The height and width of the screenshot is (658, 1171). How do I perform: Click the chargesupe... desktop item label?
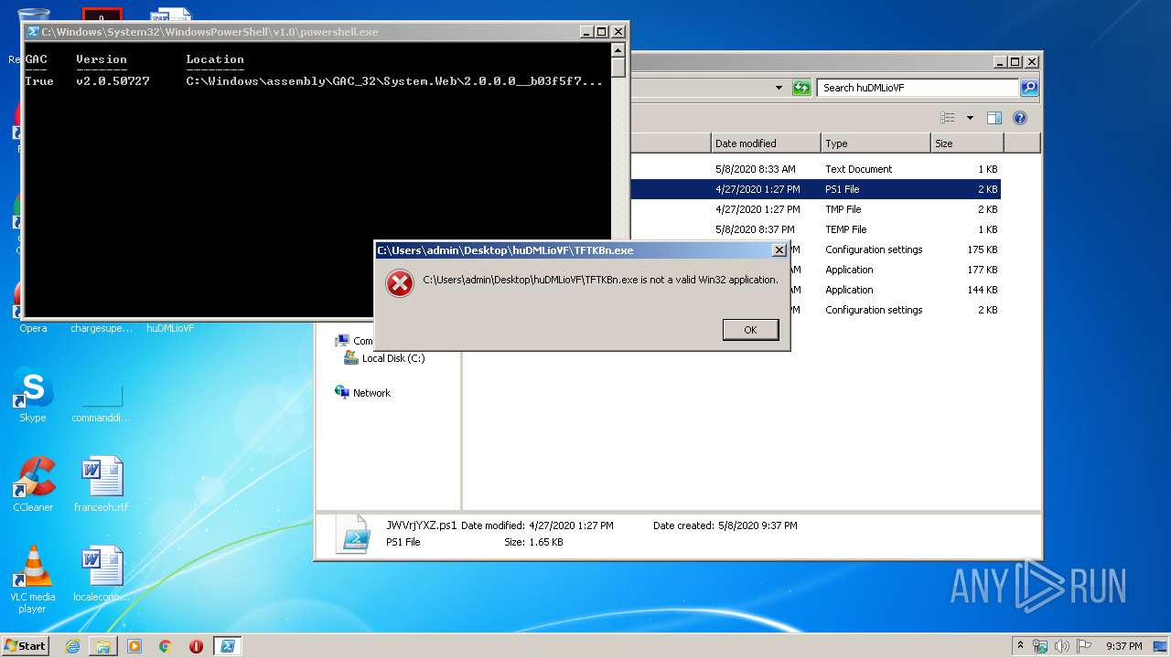pos(102,328)
